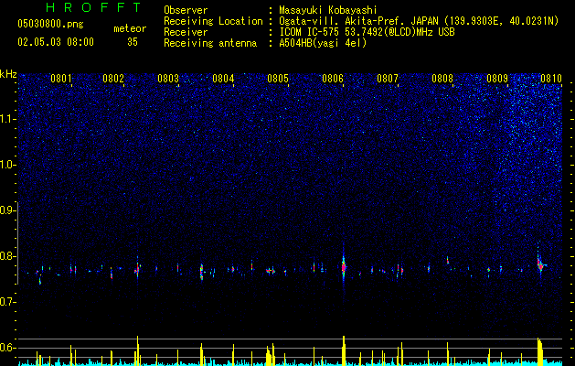Screen dimensions: 575x366
Task: Click the 0803 time marker
Action: click(x=168, y=79)
